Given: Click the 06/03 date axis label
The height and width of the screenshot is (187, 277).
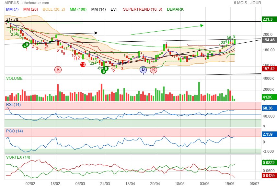Looking at the screenshot, I should click(80, 184).
